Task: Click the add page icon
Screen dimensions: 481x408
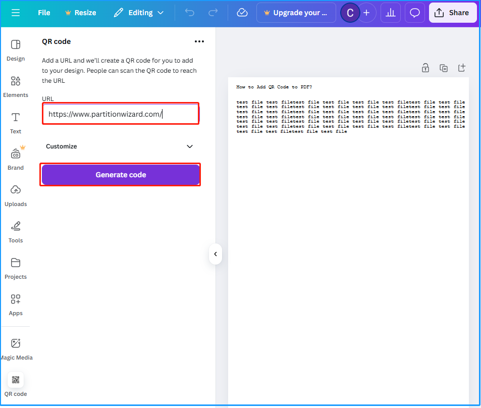Action: (462, 68)
